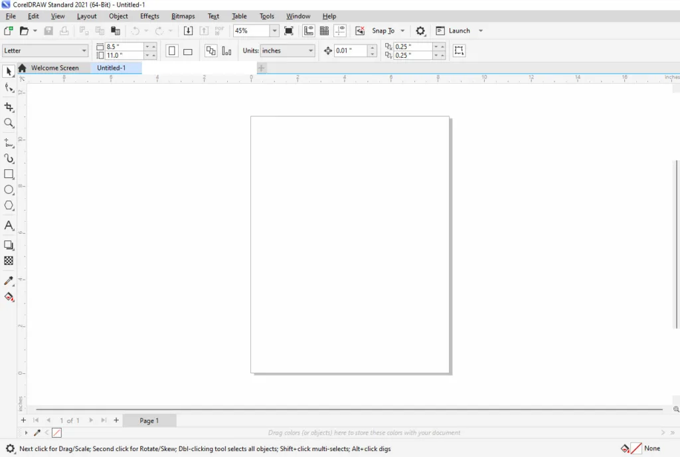This screenshot has width=680, height=457.
Task: Click the Save icon
Action: click(48, 31)
